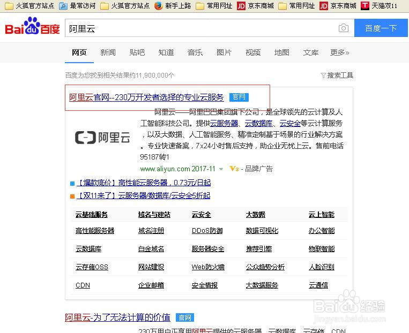Screen dimensions: 409x333
Task: Open the 云存储OSS link
Action: (92, 267)
